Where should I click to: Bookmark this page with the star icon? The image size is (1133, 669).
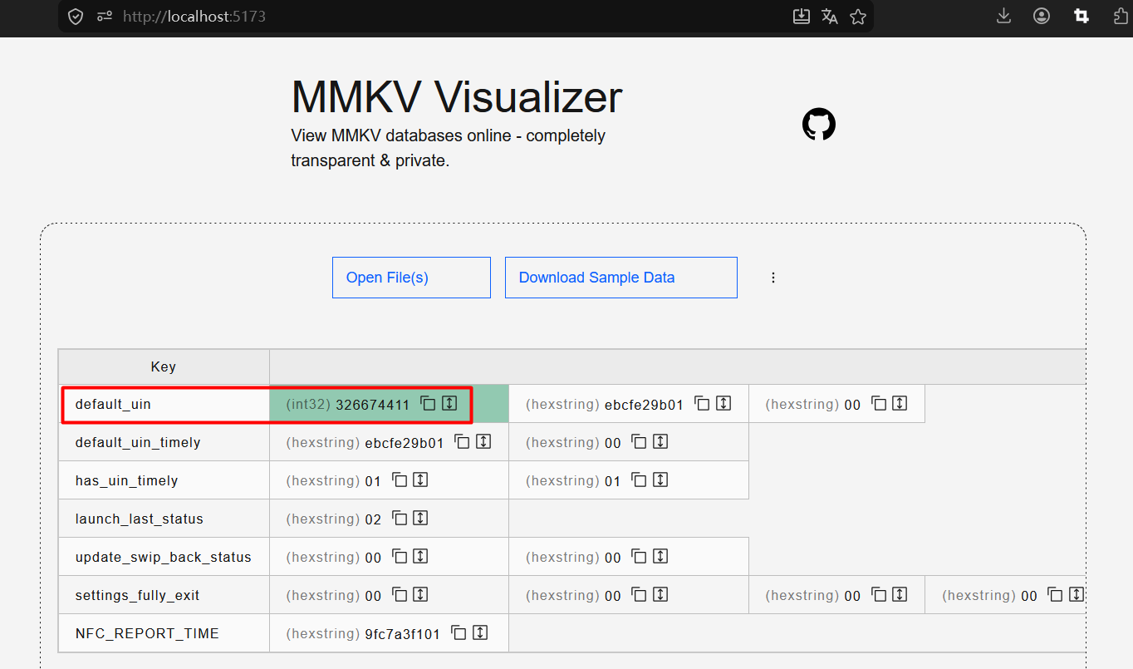858,16
